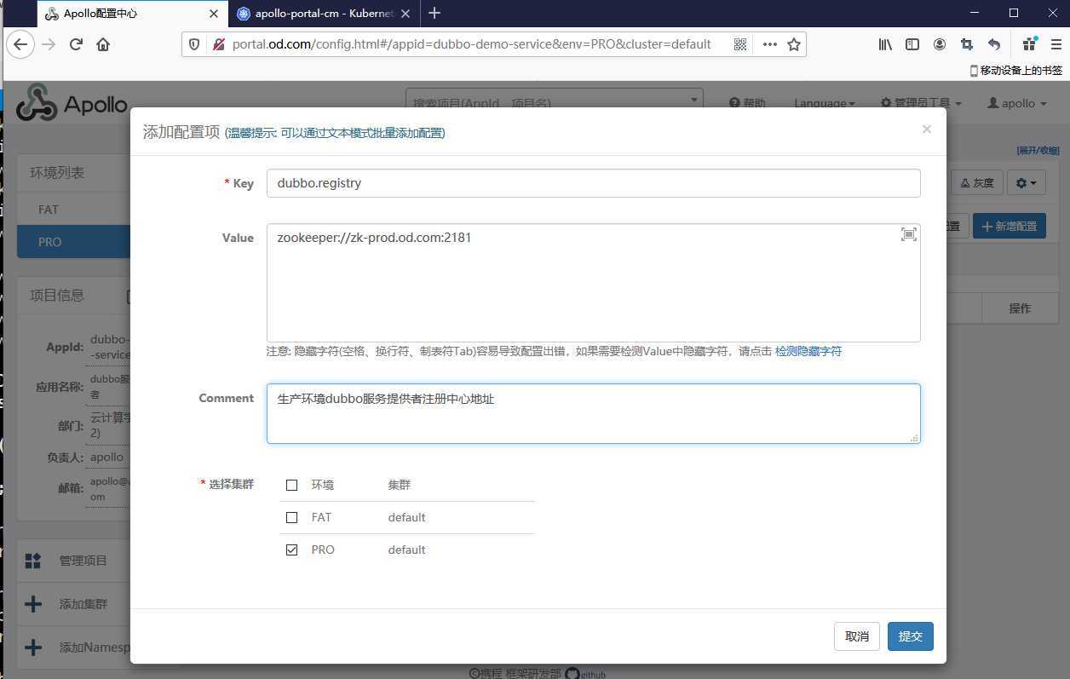
Task: Click the screenshot crop icon
Action: (x=967, y=44)
